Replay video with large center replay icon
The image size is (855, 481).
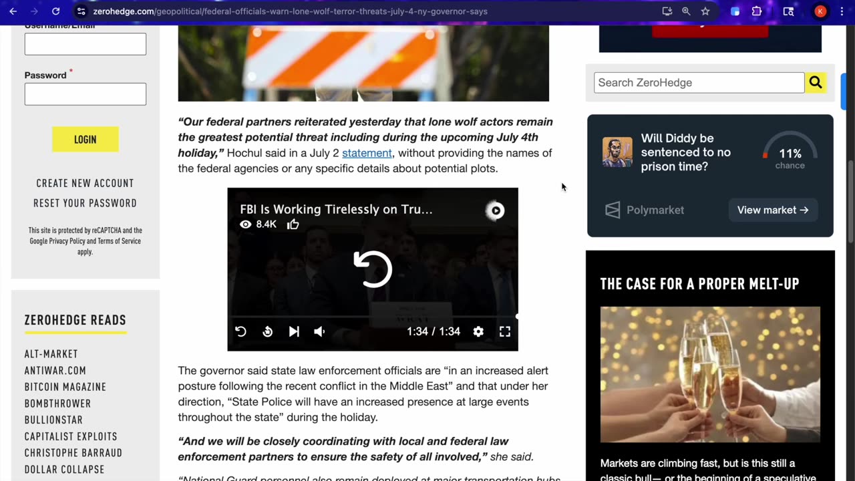(x=373, y=269)
